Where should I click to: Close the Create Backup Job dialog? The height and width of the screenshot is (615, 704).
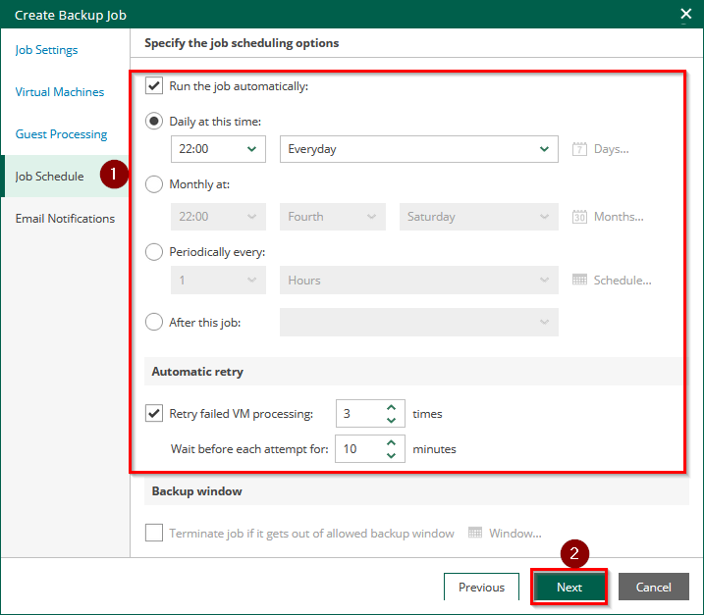point(685,14)
